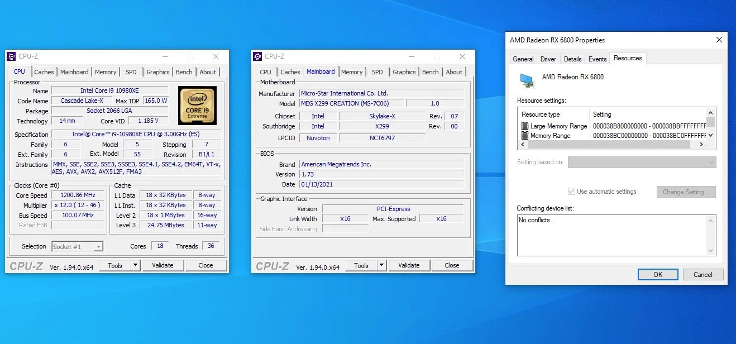This screenshot has width=736, height=344.
Task: Click Tools button in left CPU-Z window
Action: pyautogui.click(x=115, y=266)
